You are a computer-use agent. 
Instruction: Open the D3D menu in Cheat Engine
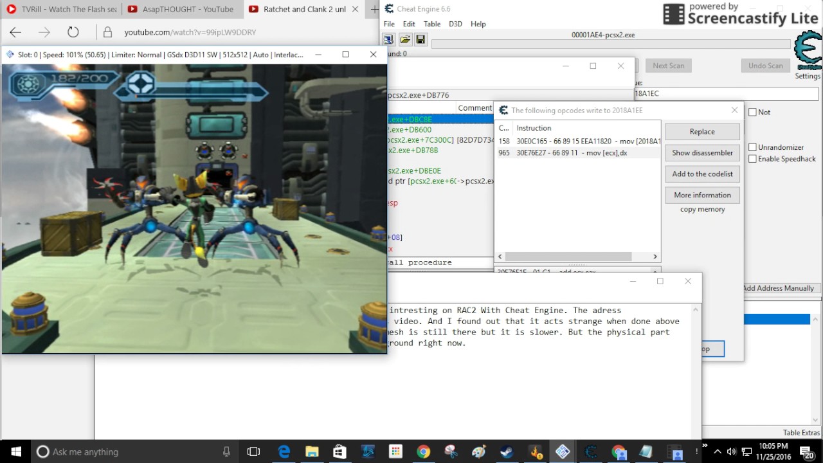pyautogui.click(x=455, y=24)
